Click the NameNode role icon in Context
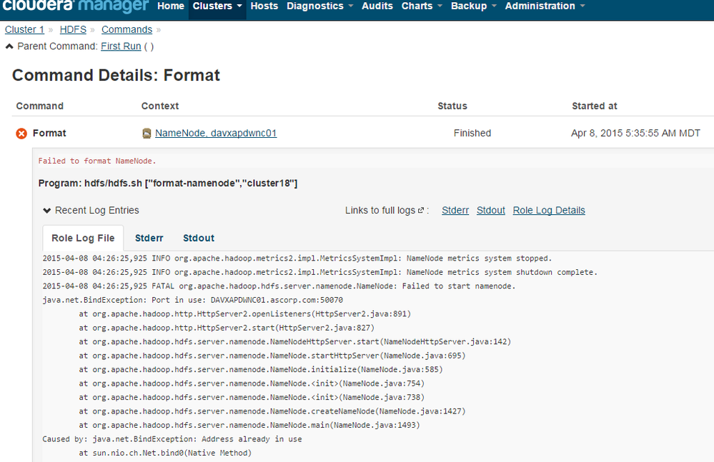 point(147,134)
